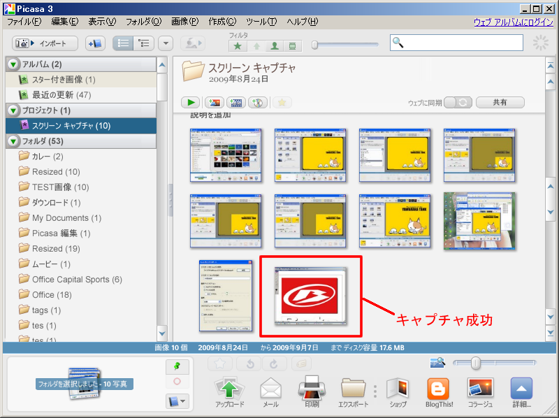Click the 詳細... more button

click(521, 392)
